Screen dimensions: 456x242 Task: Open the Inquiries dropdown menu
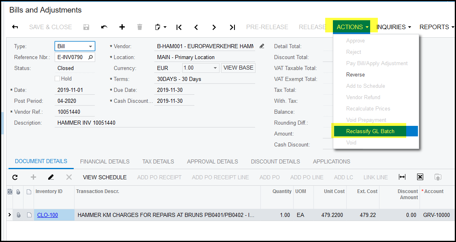point(393,27)
